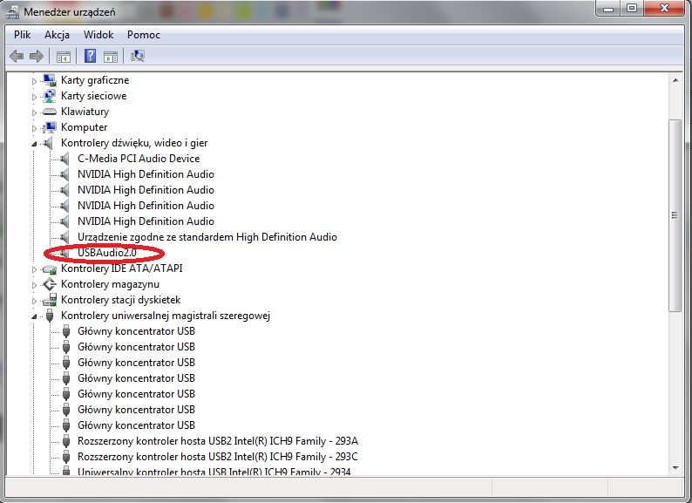Open the Akcja menu
The height and width of the screenshot is (503, 692).
57,35
